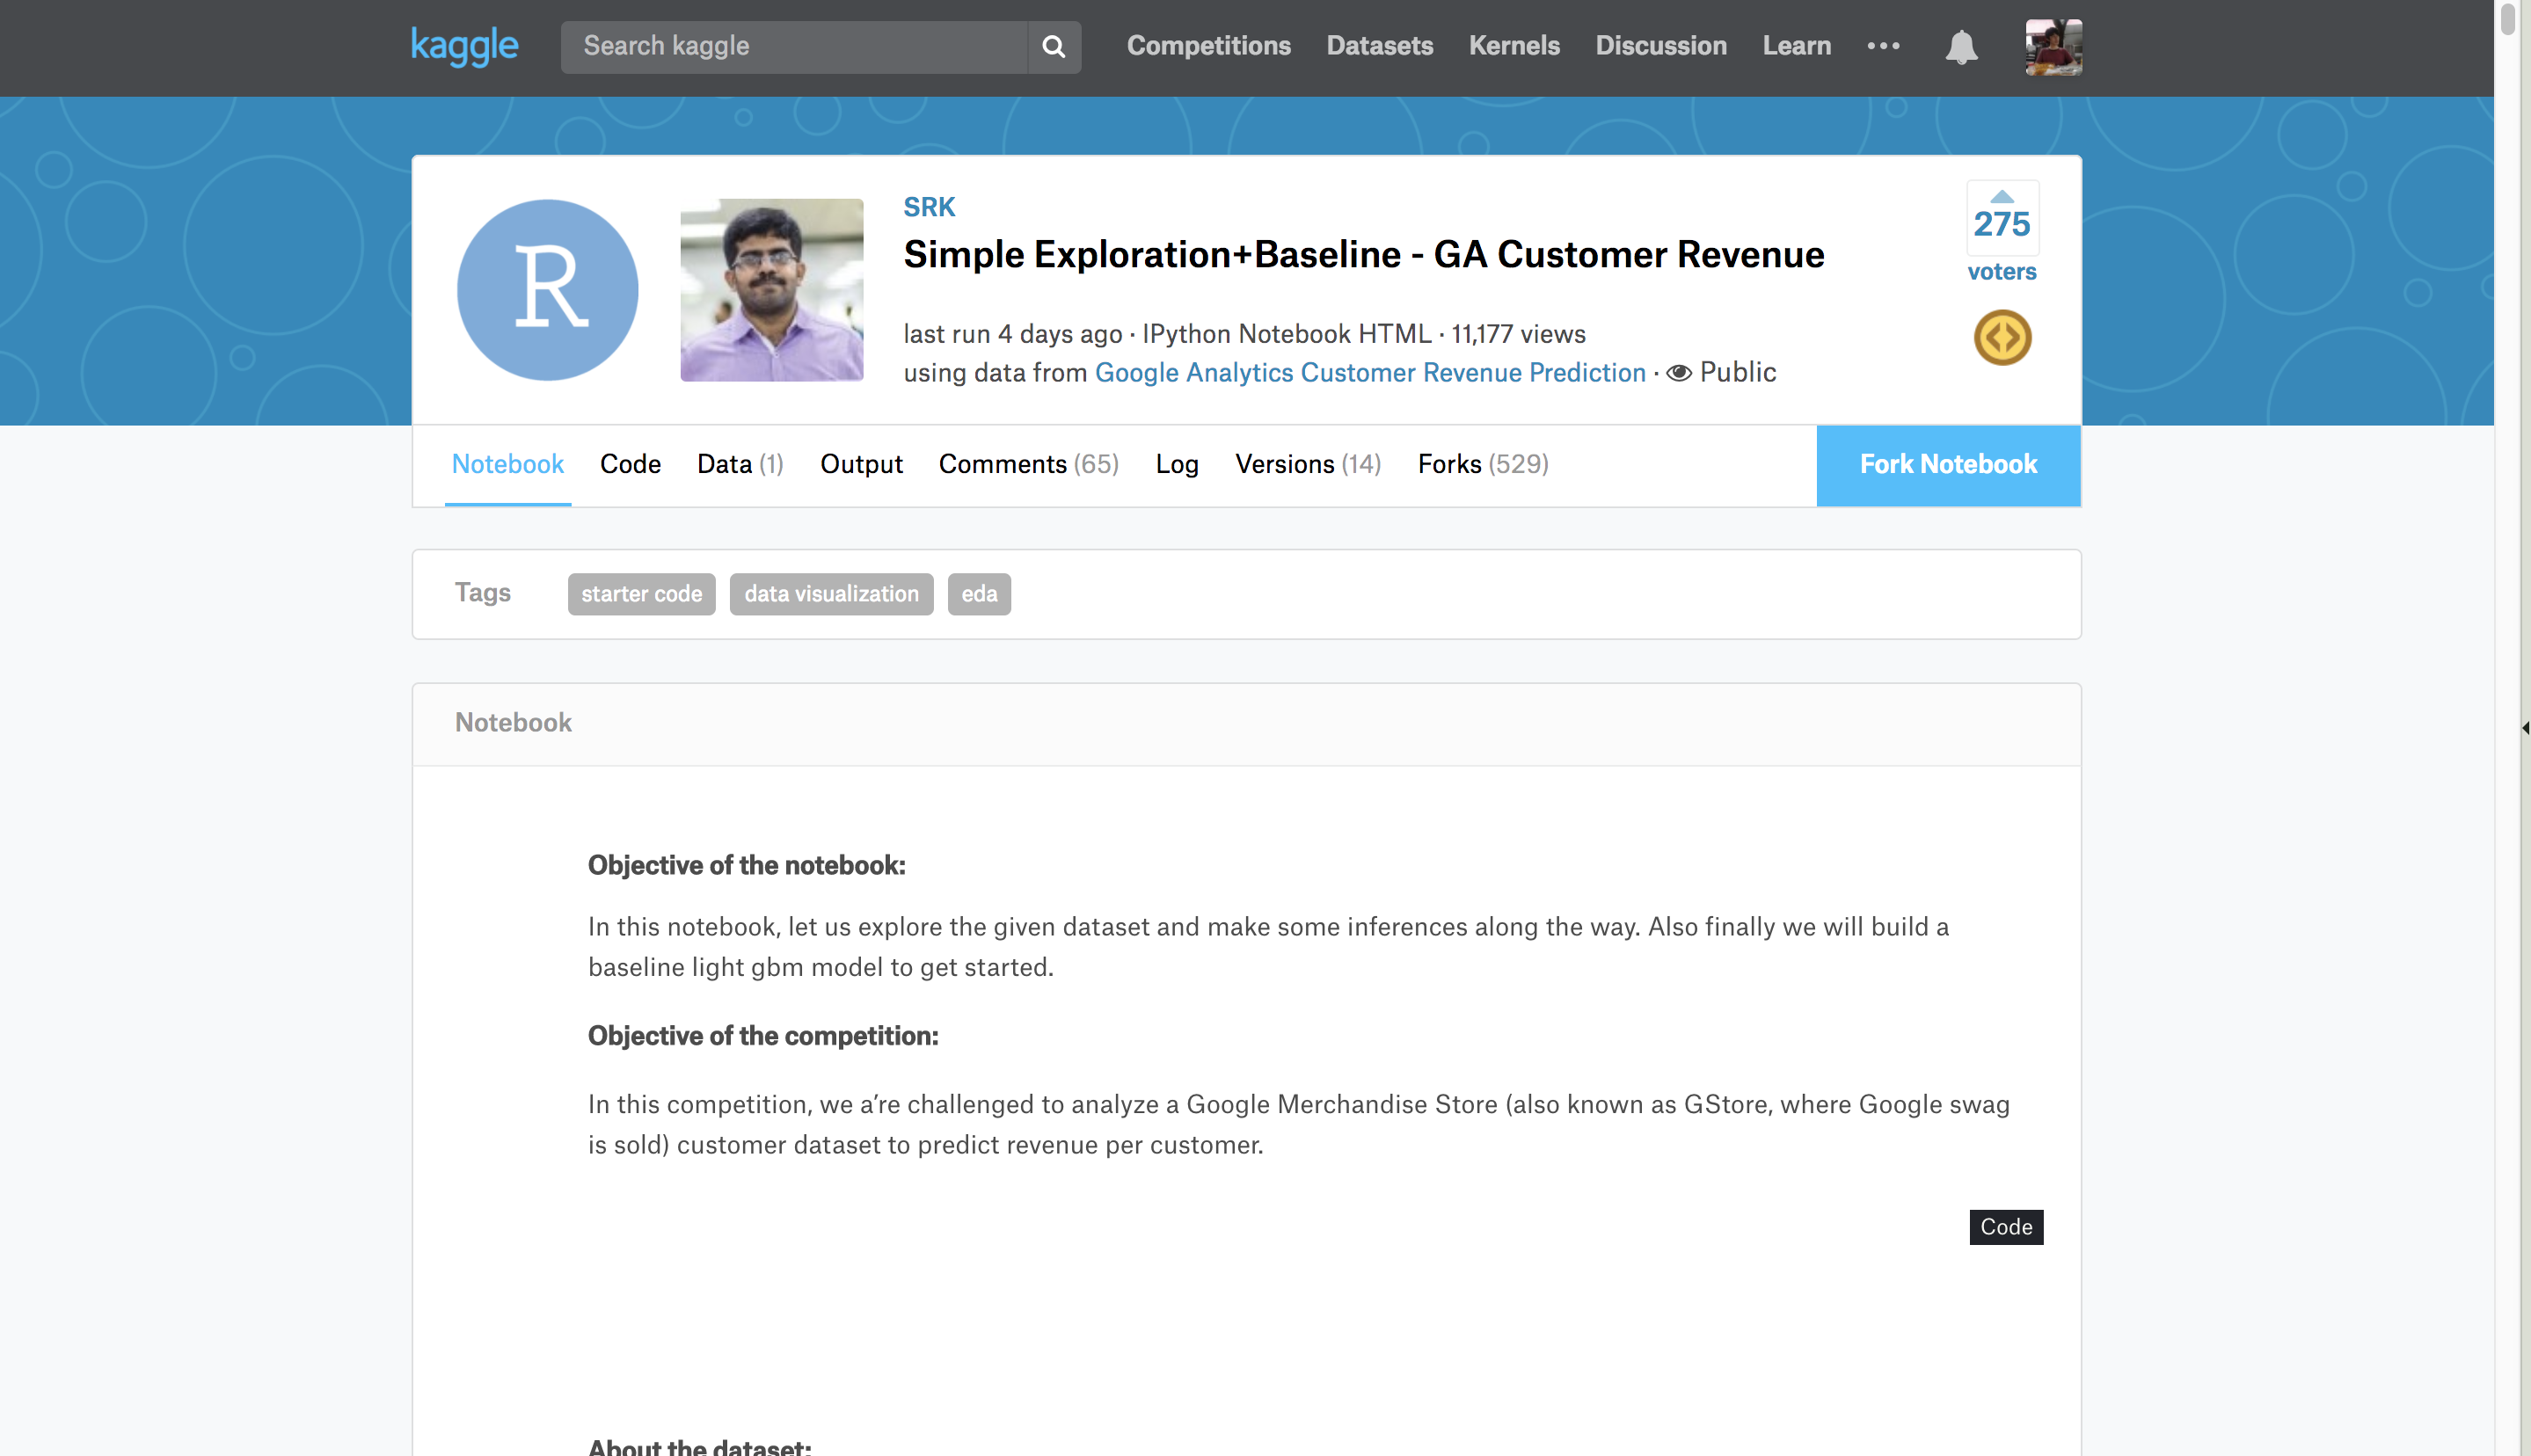
Task: Click SRK's author profile photo
Action: [x=772, y=290]
